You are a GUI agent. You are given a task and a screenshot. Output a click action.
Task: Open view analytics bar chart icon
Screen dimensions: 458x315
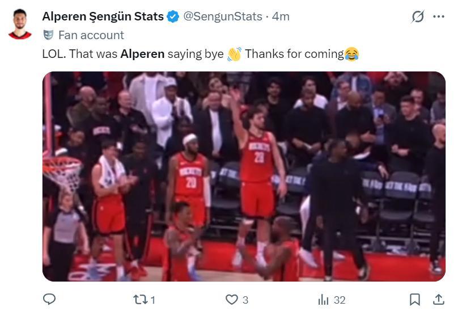(324, 299)
